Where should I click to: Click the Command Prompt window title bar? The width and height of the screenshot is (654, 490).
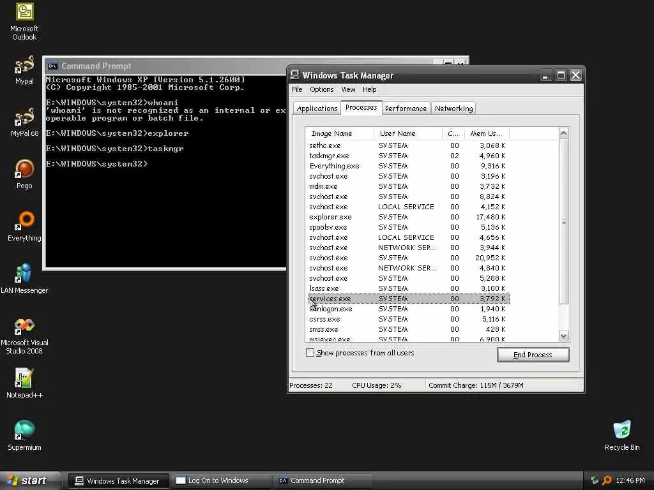pyautogui.click(x=167, y=66)
